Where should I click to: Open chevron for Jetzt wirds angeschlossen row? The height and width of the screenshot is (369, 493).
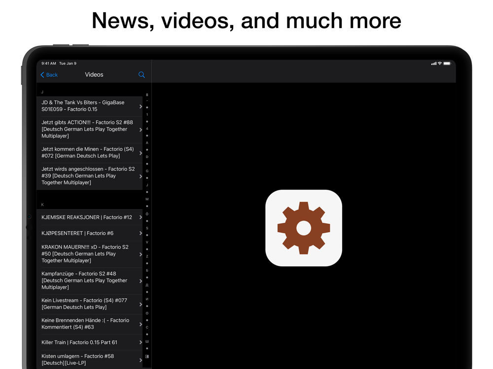pyautogui.click(x=141, y=176)
